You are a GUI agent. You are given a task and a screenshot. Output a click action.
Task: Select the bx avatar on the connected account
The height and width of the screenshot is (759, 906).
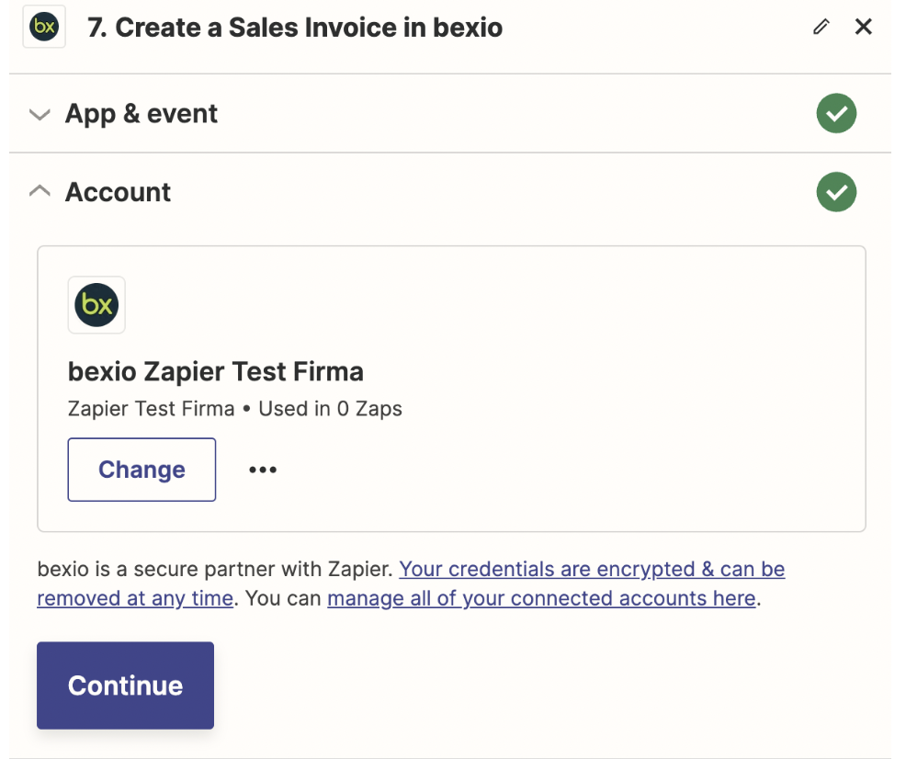(96, 304)
